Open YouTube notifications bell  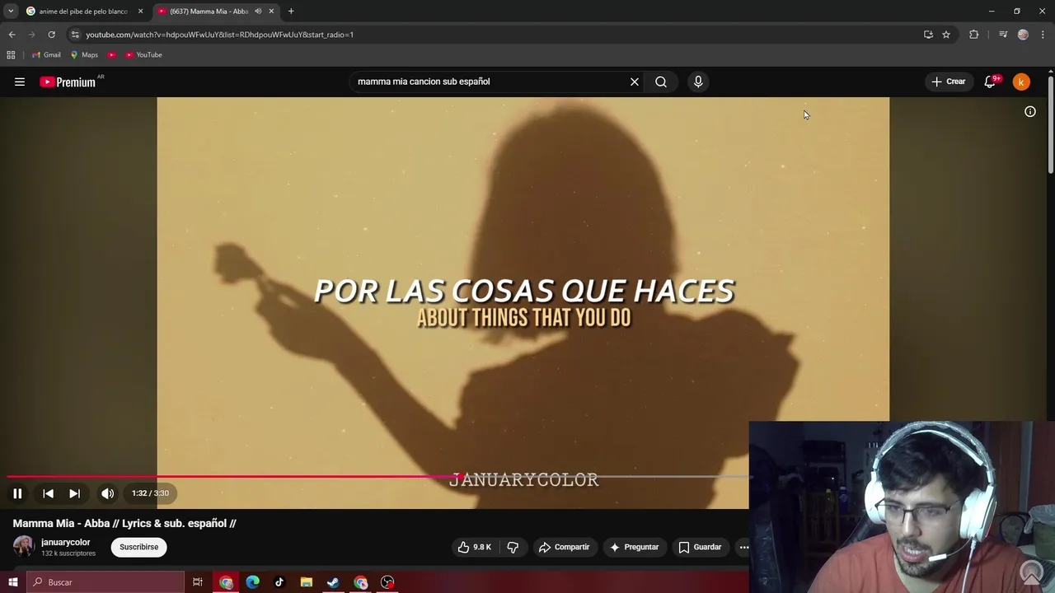tap(991, 82)
